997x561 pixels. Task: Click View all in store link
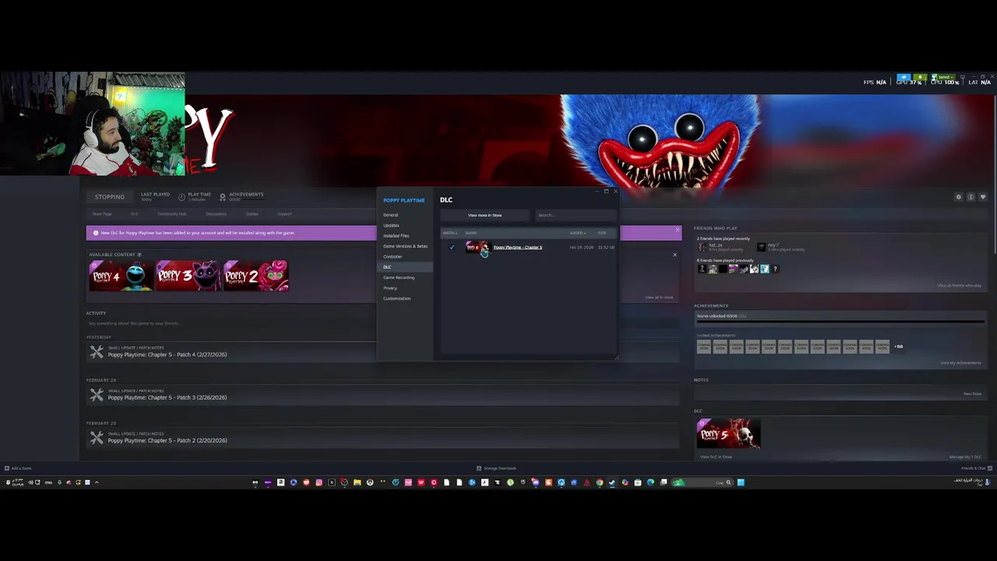tap(659, 298)
